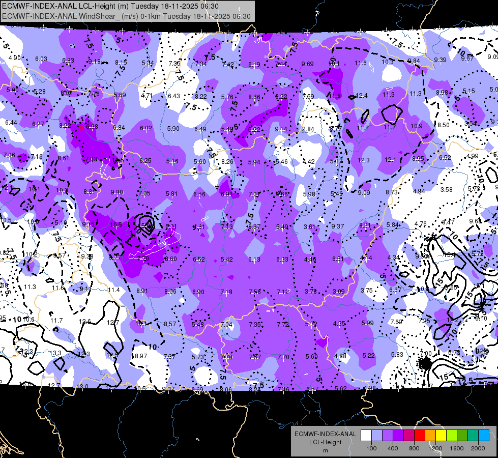The width and height of the screenshot is (498, 458).
Task: Click legend tick label "2000"
Action: coord(478,448)
